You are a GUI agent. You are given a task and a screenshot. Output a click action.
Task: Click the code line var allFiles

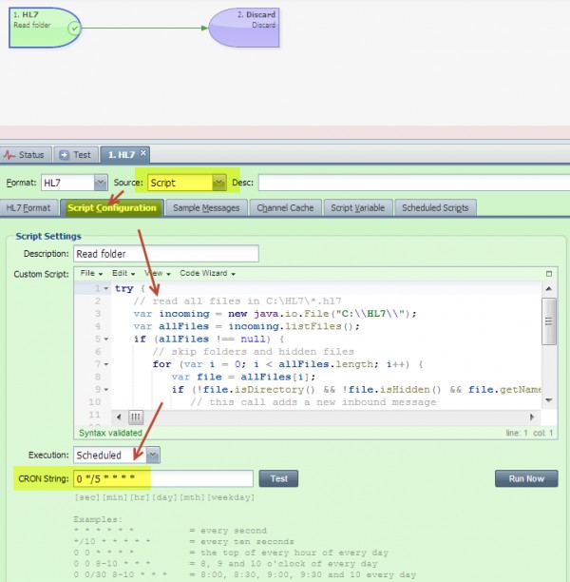coord(247,326)
